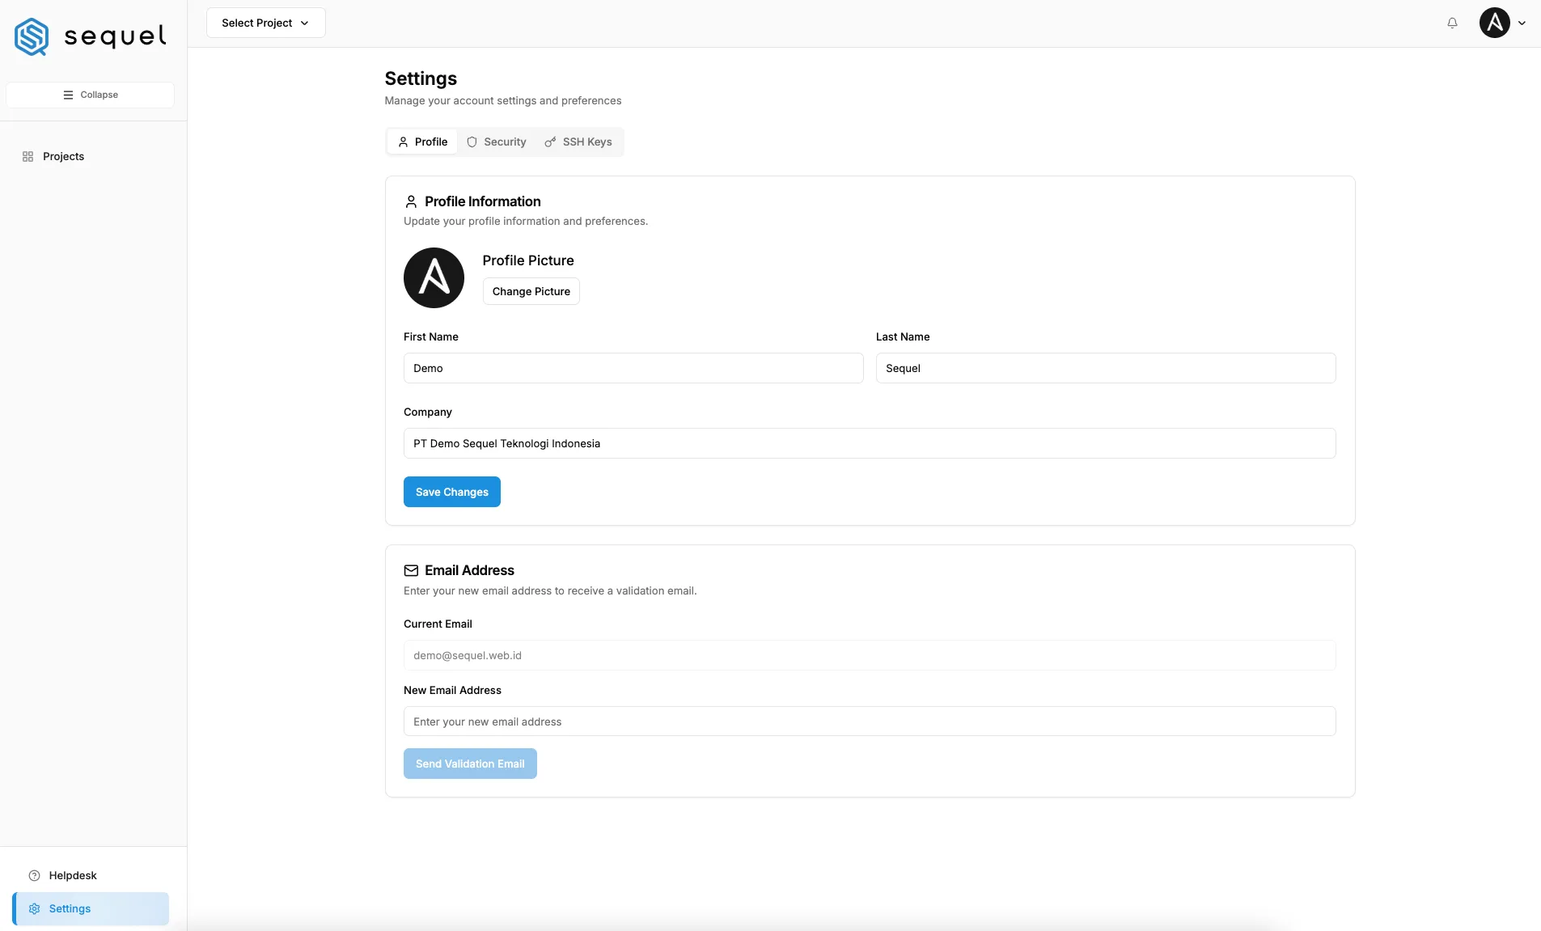Image resolution: width=1541 pixels, height=931 pixels.
Task: Focus the New Email Address field
Action: point(870,722)
